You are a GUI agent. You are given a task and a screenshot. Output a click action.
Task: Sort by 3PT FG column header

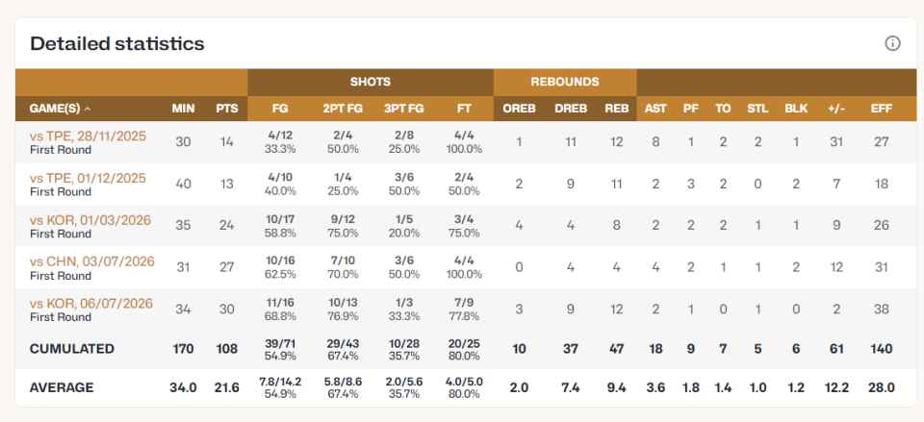[403, 109]
